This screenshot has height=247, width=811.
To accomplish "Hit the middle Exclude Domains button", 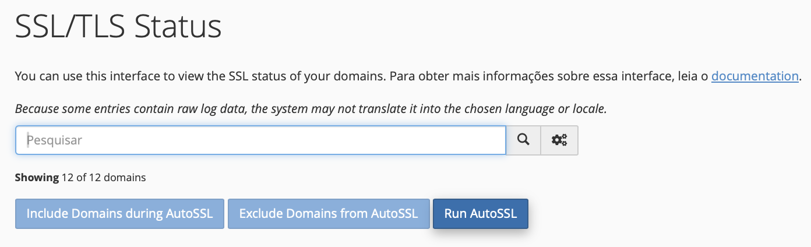I will click(329, 213).
